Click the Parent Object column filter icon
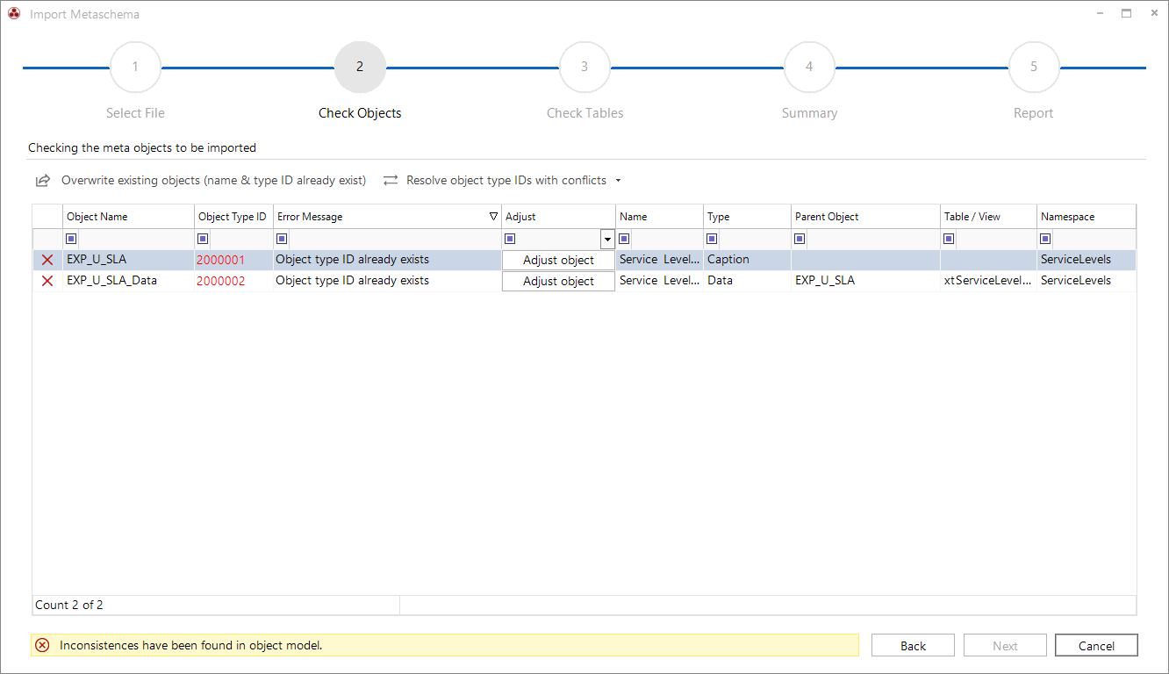1169x674 pixels. [800, 239]
